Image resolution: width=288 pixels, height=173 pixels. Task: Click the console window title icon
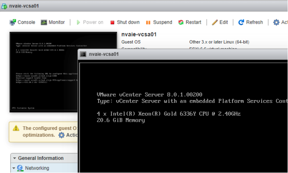tap(83, 54)
